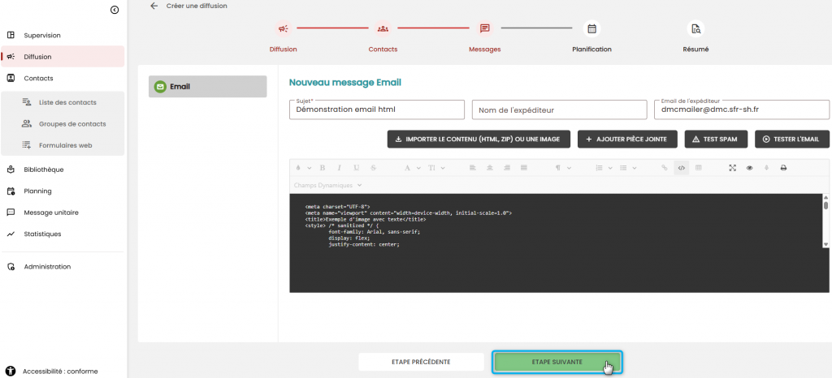Click Importer le contenu (HTML, ZIP) ou une image
Image resolution: width=832 pixels, height=378 pixels.
[479, 140]
